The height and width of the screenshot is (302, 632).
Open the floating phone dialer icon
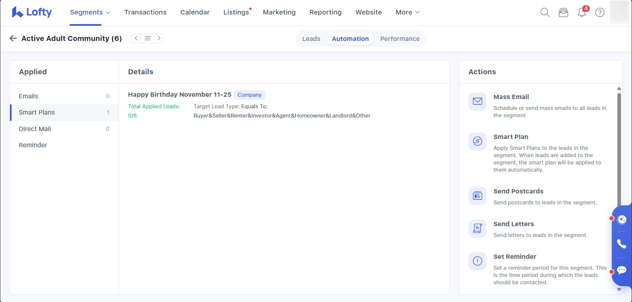[x=621, y=244]
